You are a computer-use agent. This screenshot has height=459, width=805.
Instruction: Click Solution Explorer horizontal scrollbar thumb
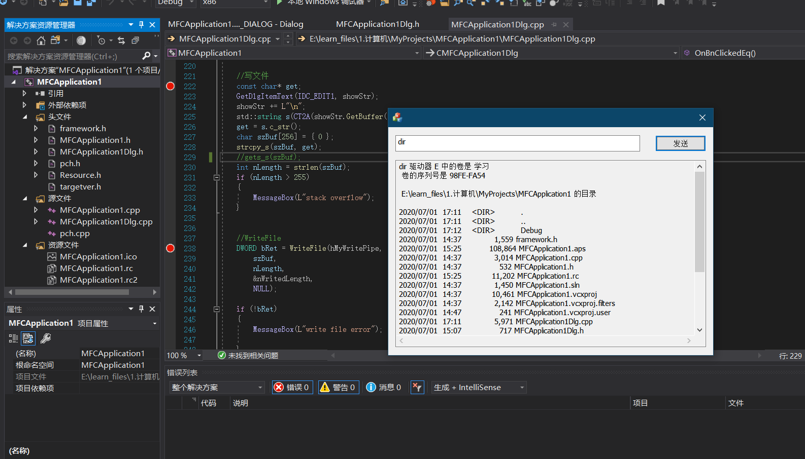[72, 292]
